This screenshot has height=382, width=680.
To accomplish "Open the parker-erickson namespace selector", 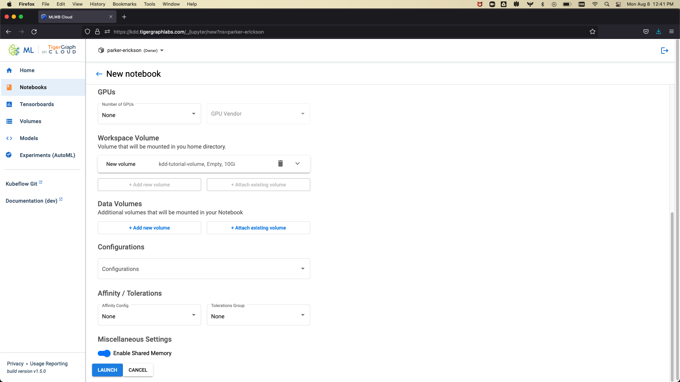I will click(131, 51).
